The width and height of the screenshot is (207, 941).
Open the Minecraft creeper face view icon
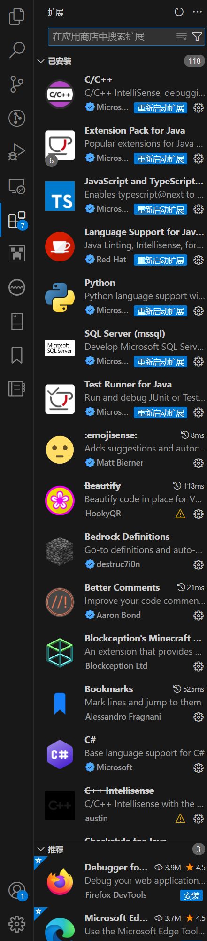pos(17,254)
